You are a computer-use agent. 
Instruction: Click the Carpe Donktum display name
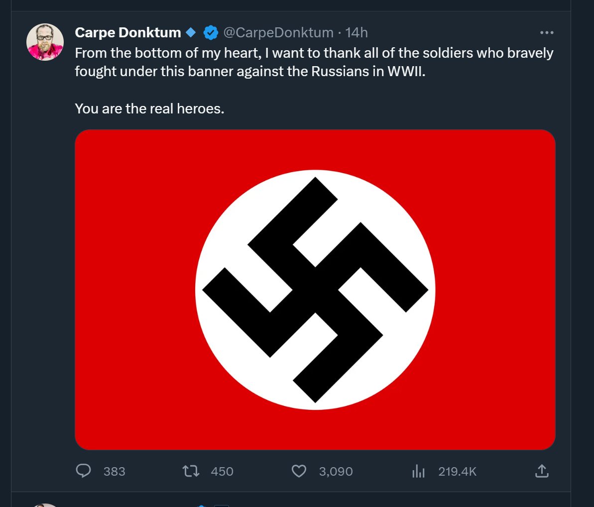127,33
